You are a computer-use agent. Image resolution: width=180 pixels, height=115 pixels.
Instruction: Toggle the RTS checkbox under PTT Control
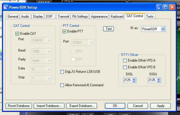click(73, 51)
